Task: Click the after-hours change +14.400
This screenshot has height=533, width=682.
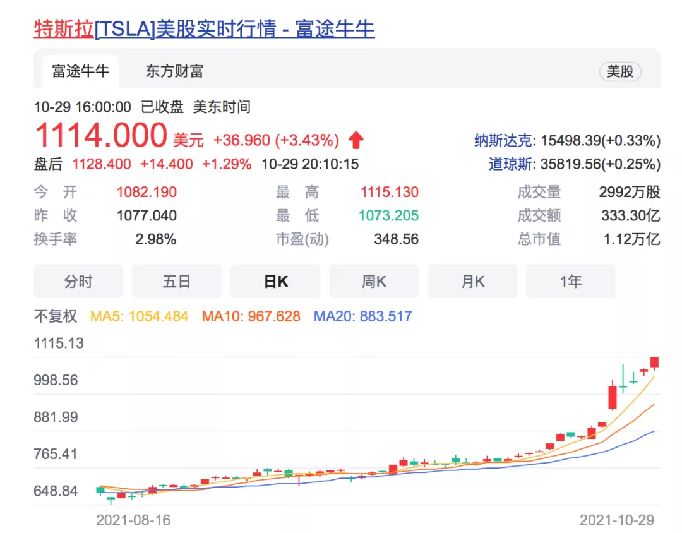Action: point(166,164)
